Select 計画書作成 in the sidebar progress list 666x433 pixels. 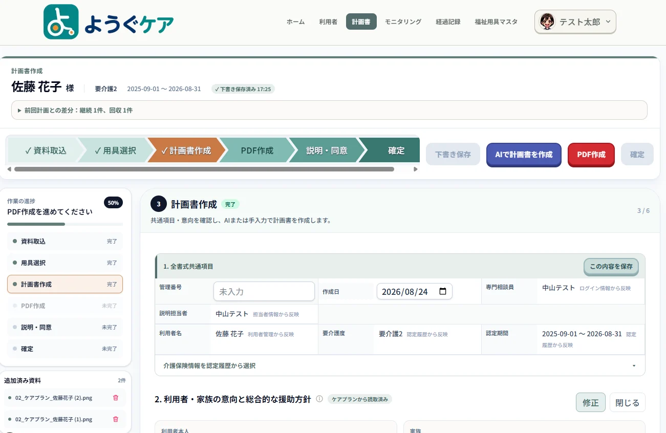(x=65, y=284)
